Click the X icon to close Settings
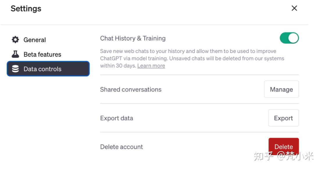Screen dimensions: 322x170 click(x=294, y=8)
